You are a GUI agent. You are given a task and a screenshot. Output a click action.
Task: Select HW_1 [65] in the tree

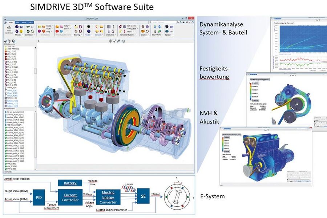tap(11, 164)
